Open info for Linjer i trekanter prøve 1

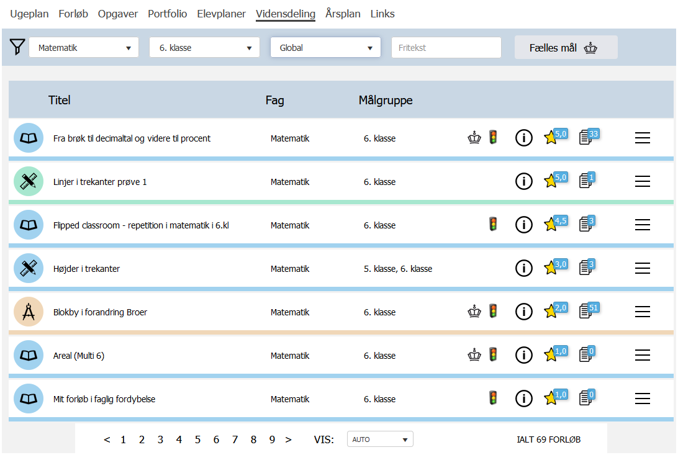point(523,181)
